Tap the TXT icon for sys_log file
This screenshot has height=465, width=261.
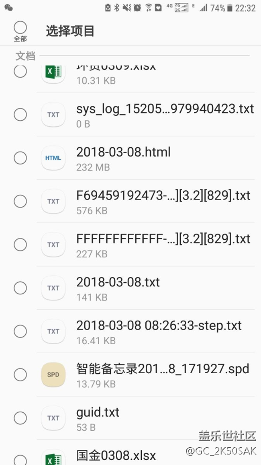[53, 115]
